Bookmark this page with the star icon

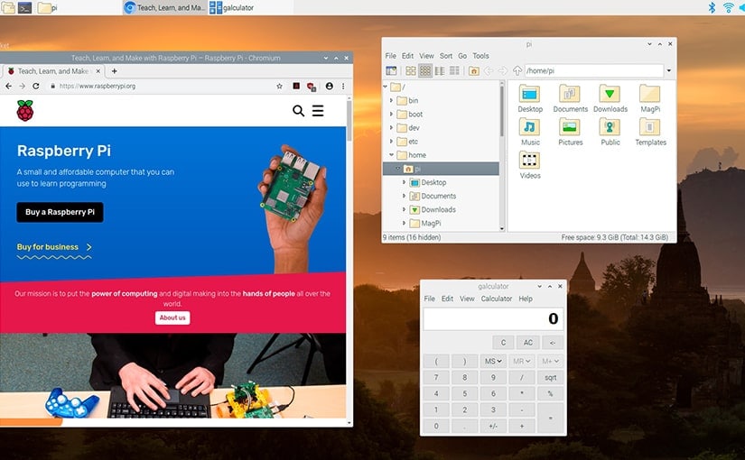pyautogui.click(x=279, y=86)
